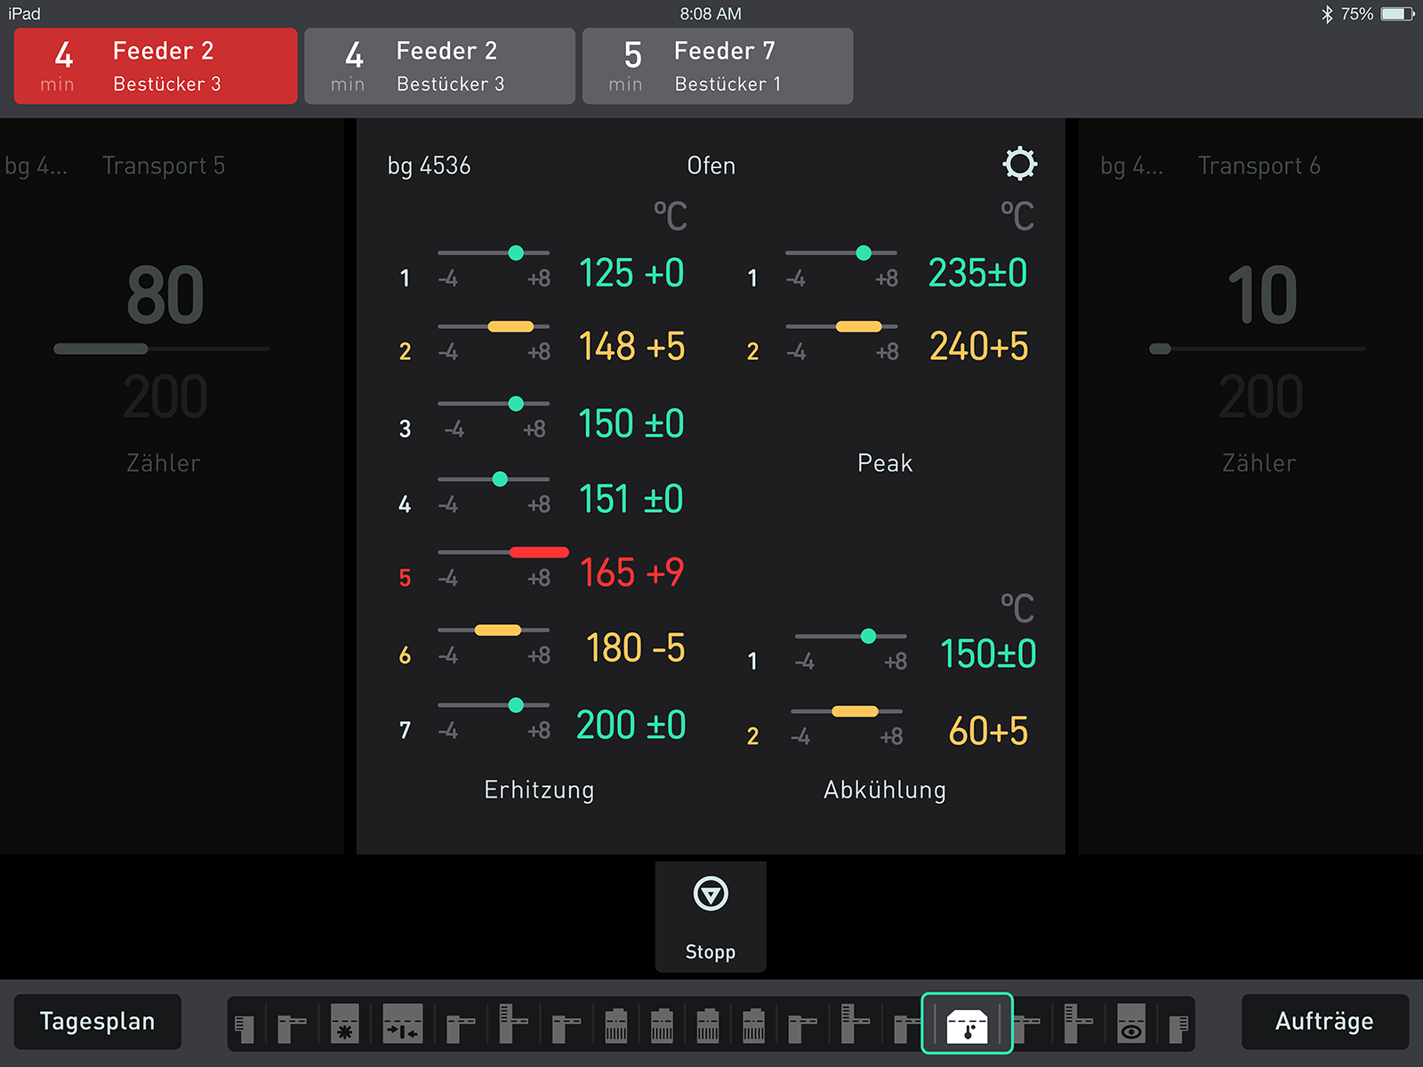Select tower transport icon left of eye icon
The height and width of the screenshot is (1067, 1423).
pos(1078,1023)
